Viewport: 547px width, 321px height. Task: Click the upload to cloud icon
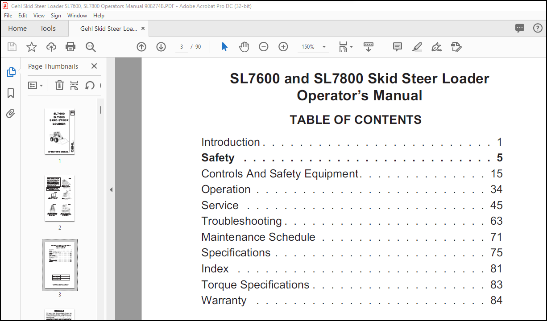tap(51, 47)
